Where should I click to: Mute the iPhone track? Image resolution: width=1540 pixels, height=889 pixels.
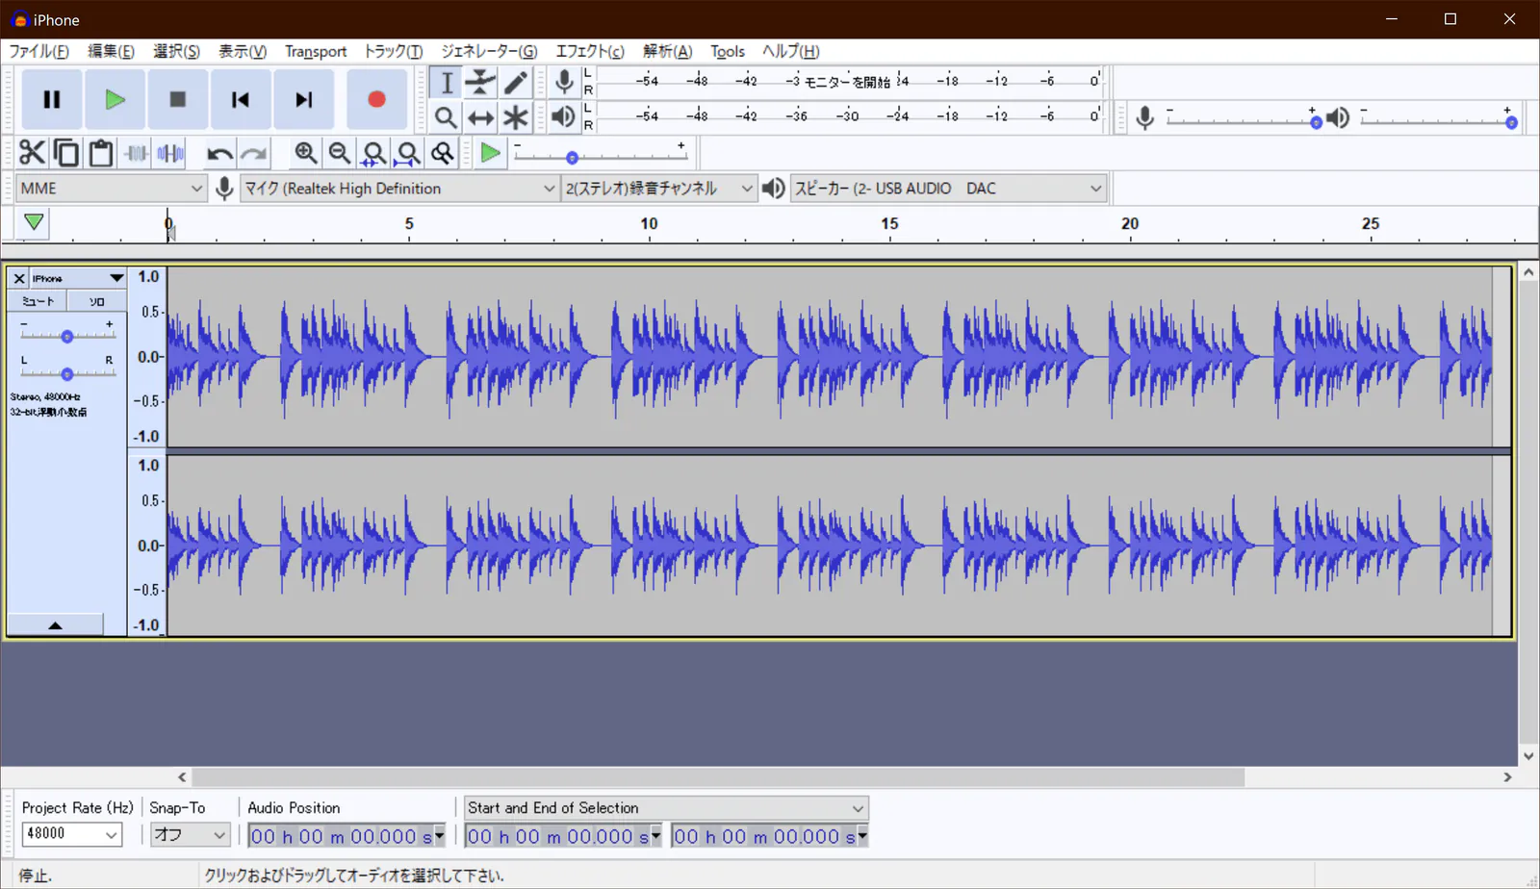38,301
